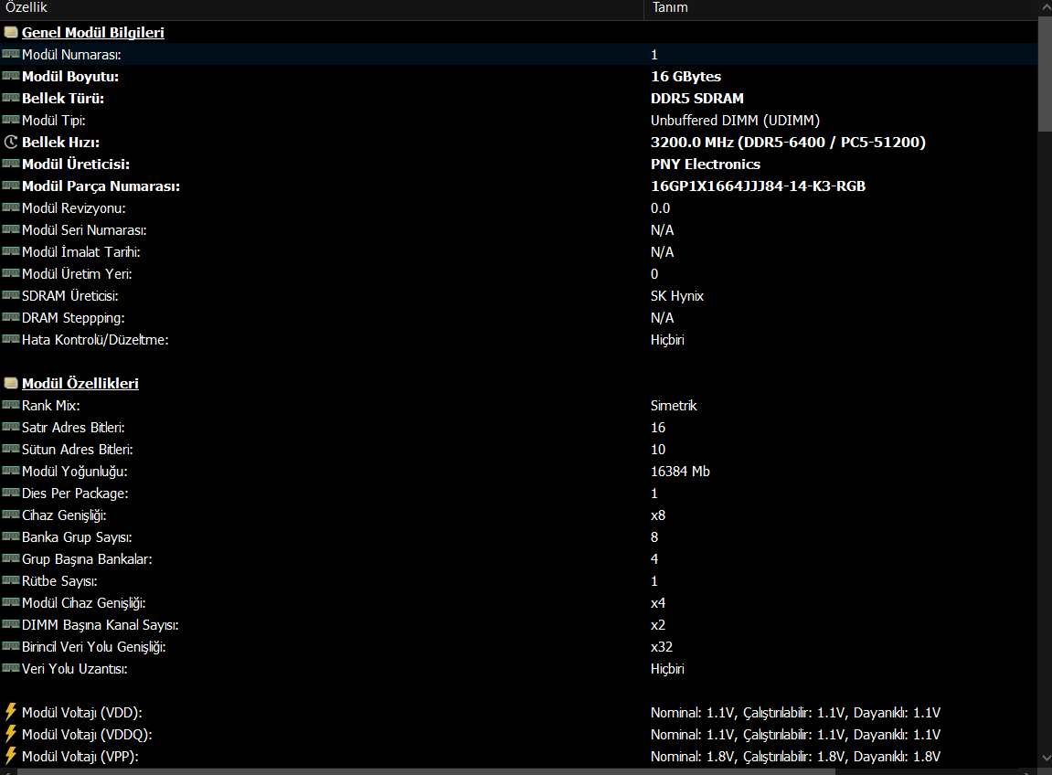Screen dimensions: 1052x775
Task: Click the part number 16GP1X1664JJJ84-14-K3-RGB
Action: (x=758, y=186)
